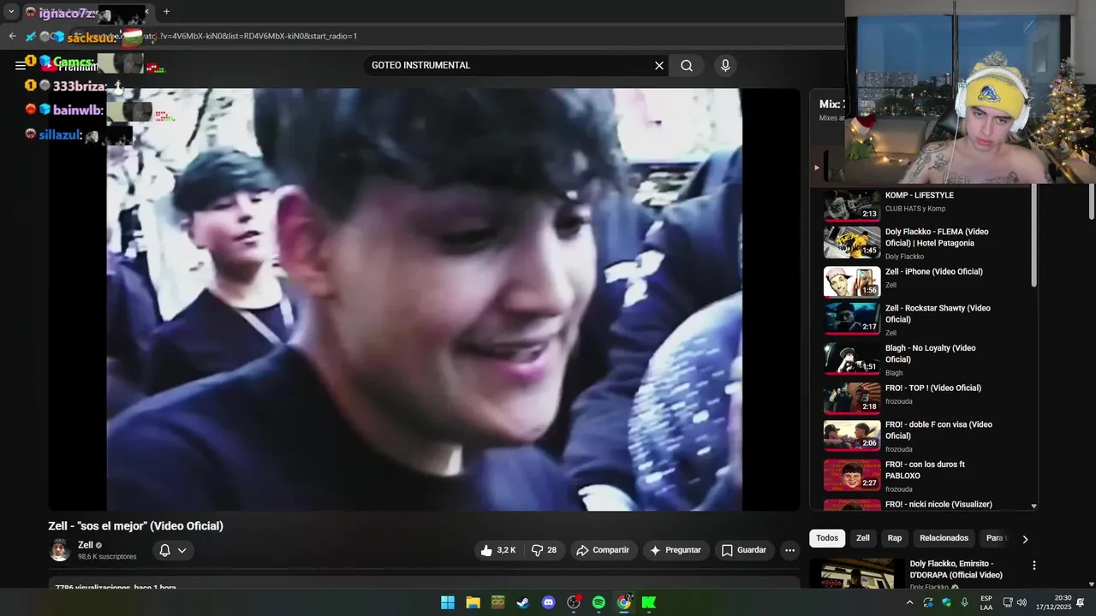
Task: Show more filter chips with the right arrow
Action: tap(1025, 539)
